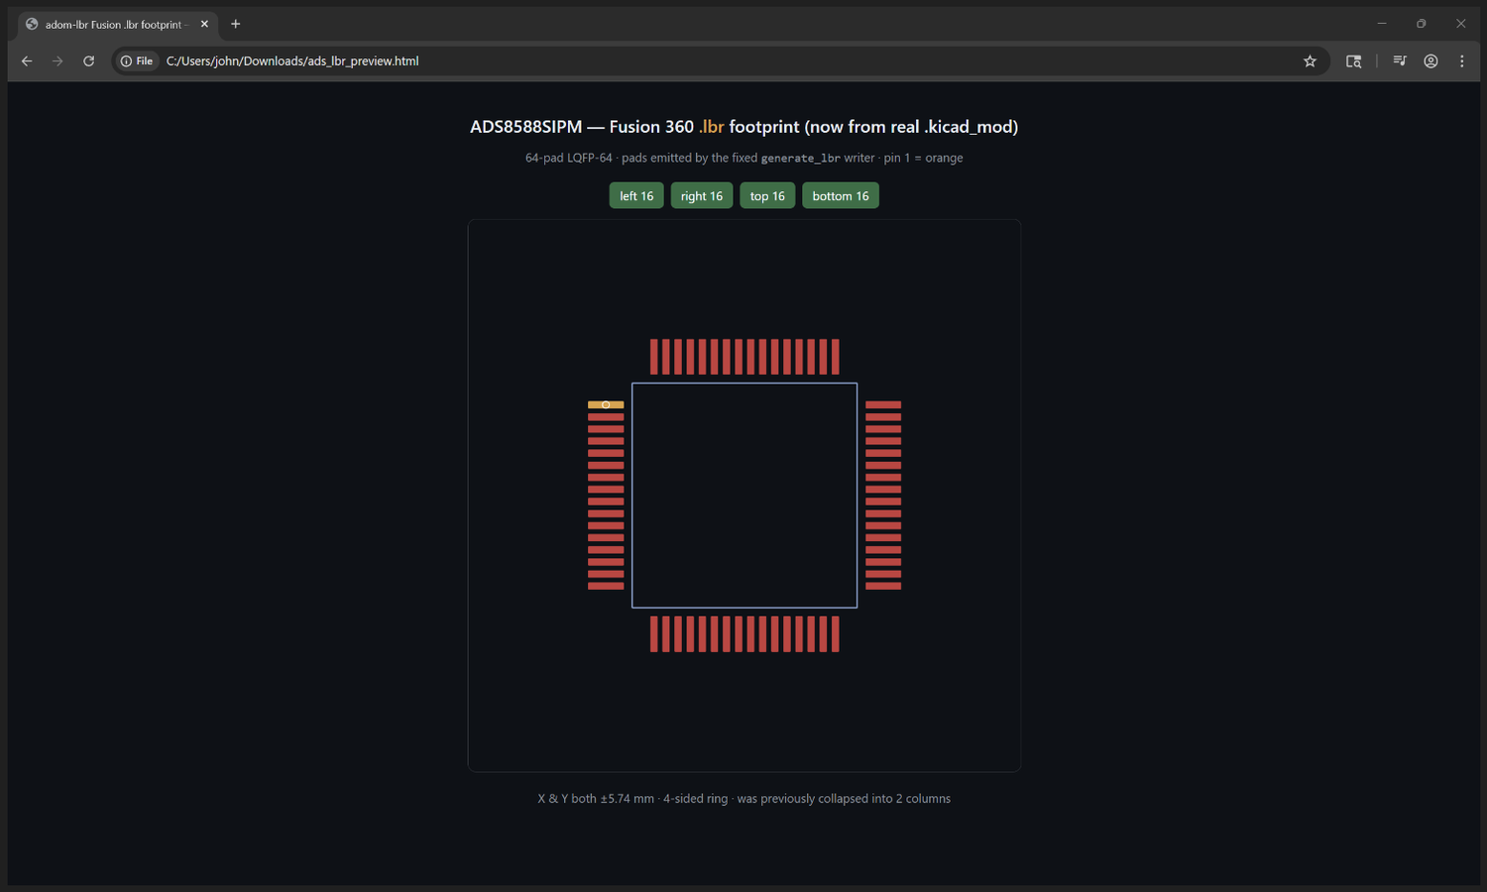This screenshot has width=1487, height=892.
Task: Click the File site info chip
Action: pos(137,61)
